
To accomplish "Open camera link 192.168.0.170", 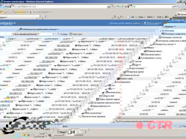I will coord(24,85).
